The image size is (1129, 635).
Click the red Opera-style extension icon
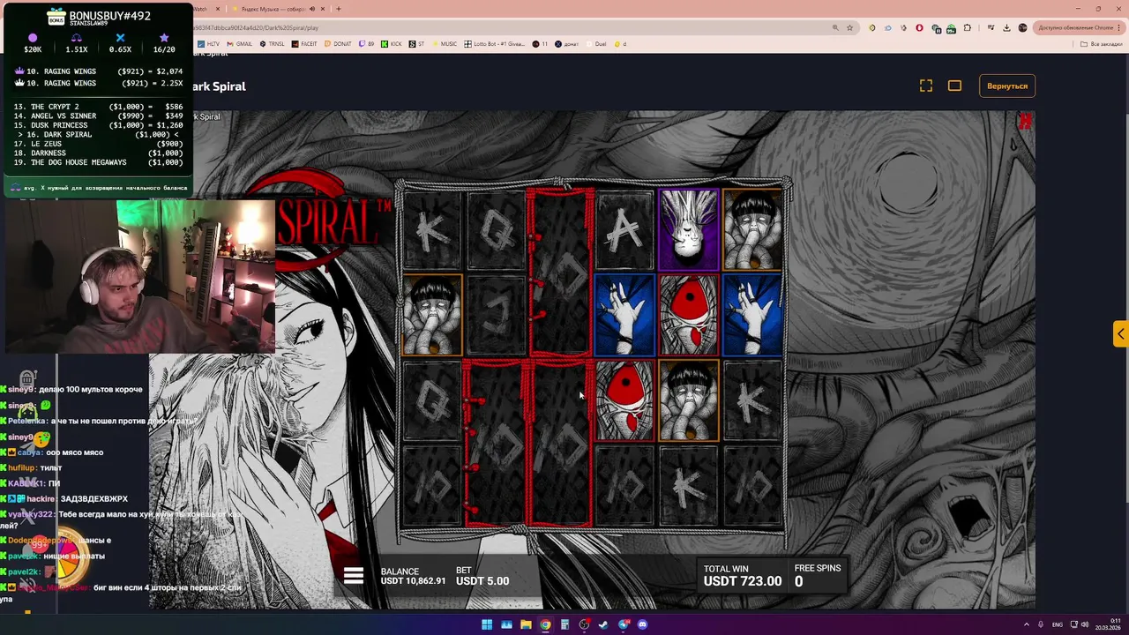point(919,27)
